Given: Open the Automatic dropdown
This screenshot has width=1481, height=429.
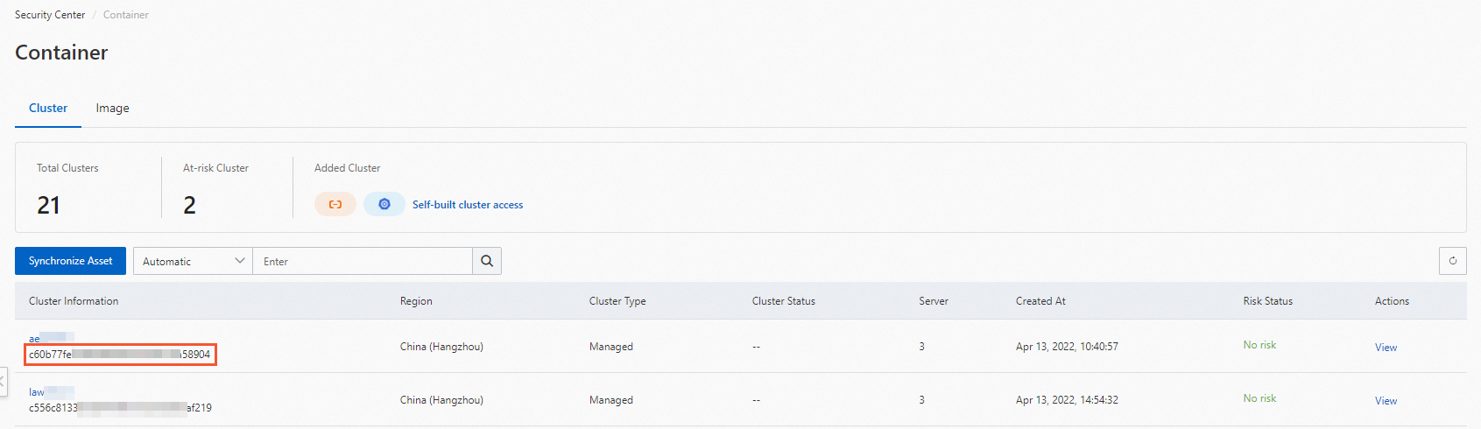Looking at the screenshot, I should (x=193, y=261).
